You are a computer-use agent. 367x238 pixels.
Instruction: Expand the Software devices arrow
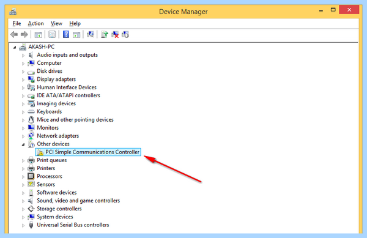pyautogui.click(x=23, y=193)
